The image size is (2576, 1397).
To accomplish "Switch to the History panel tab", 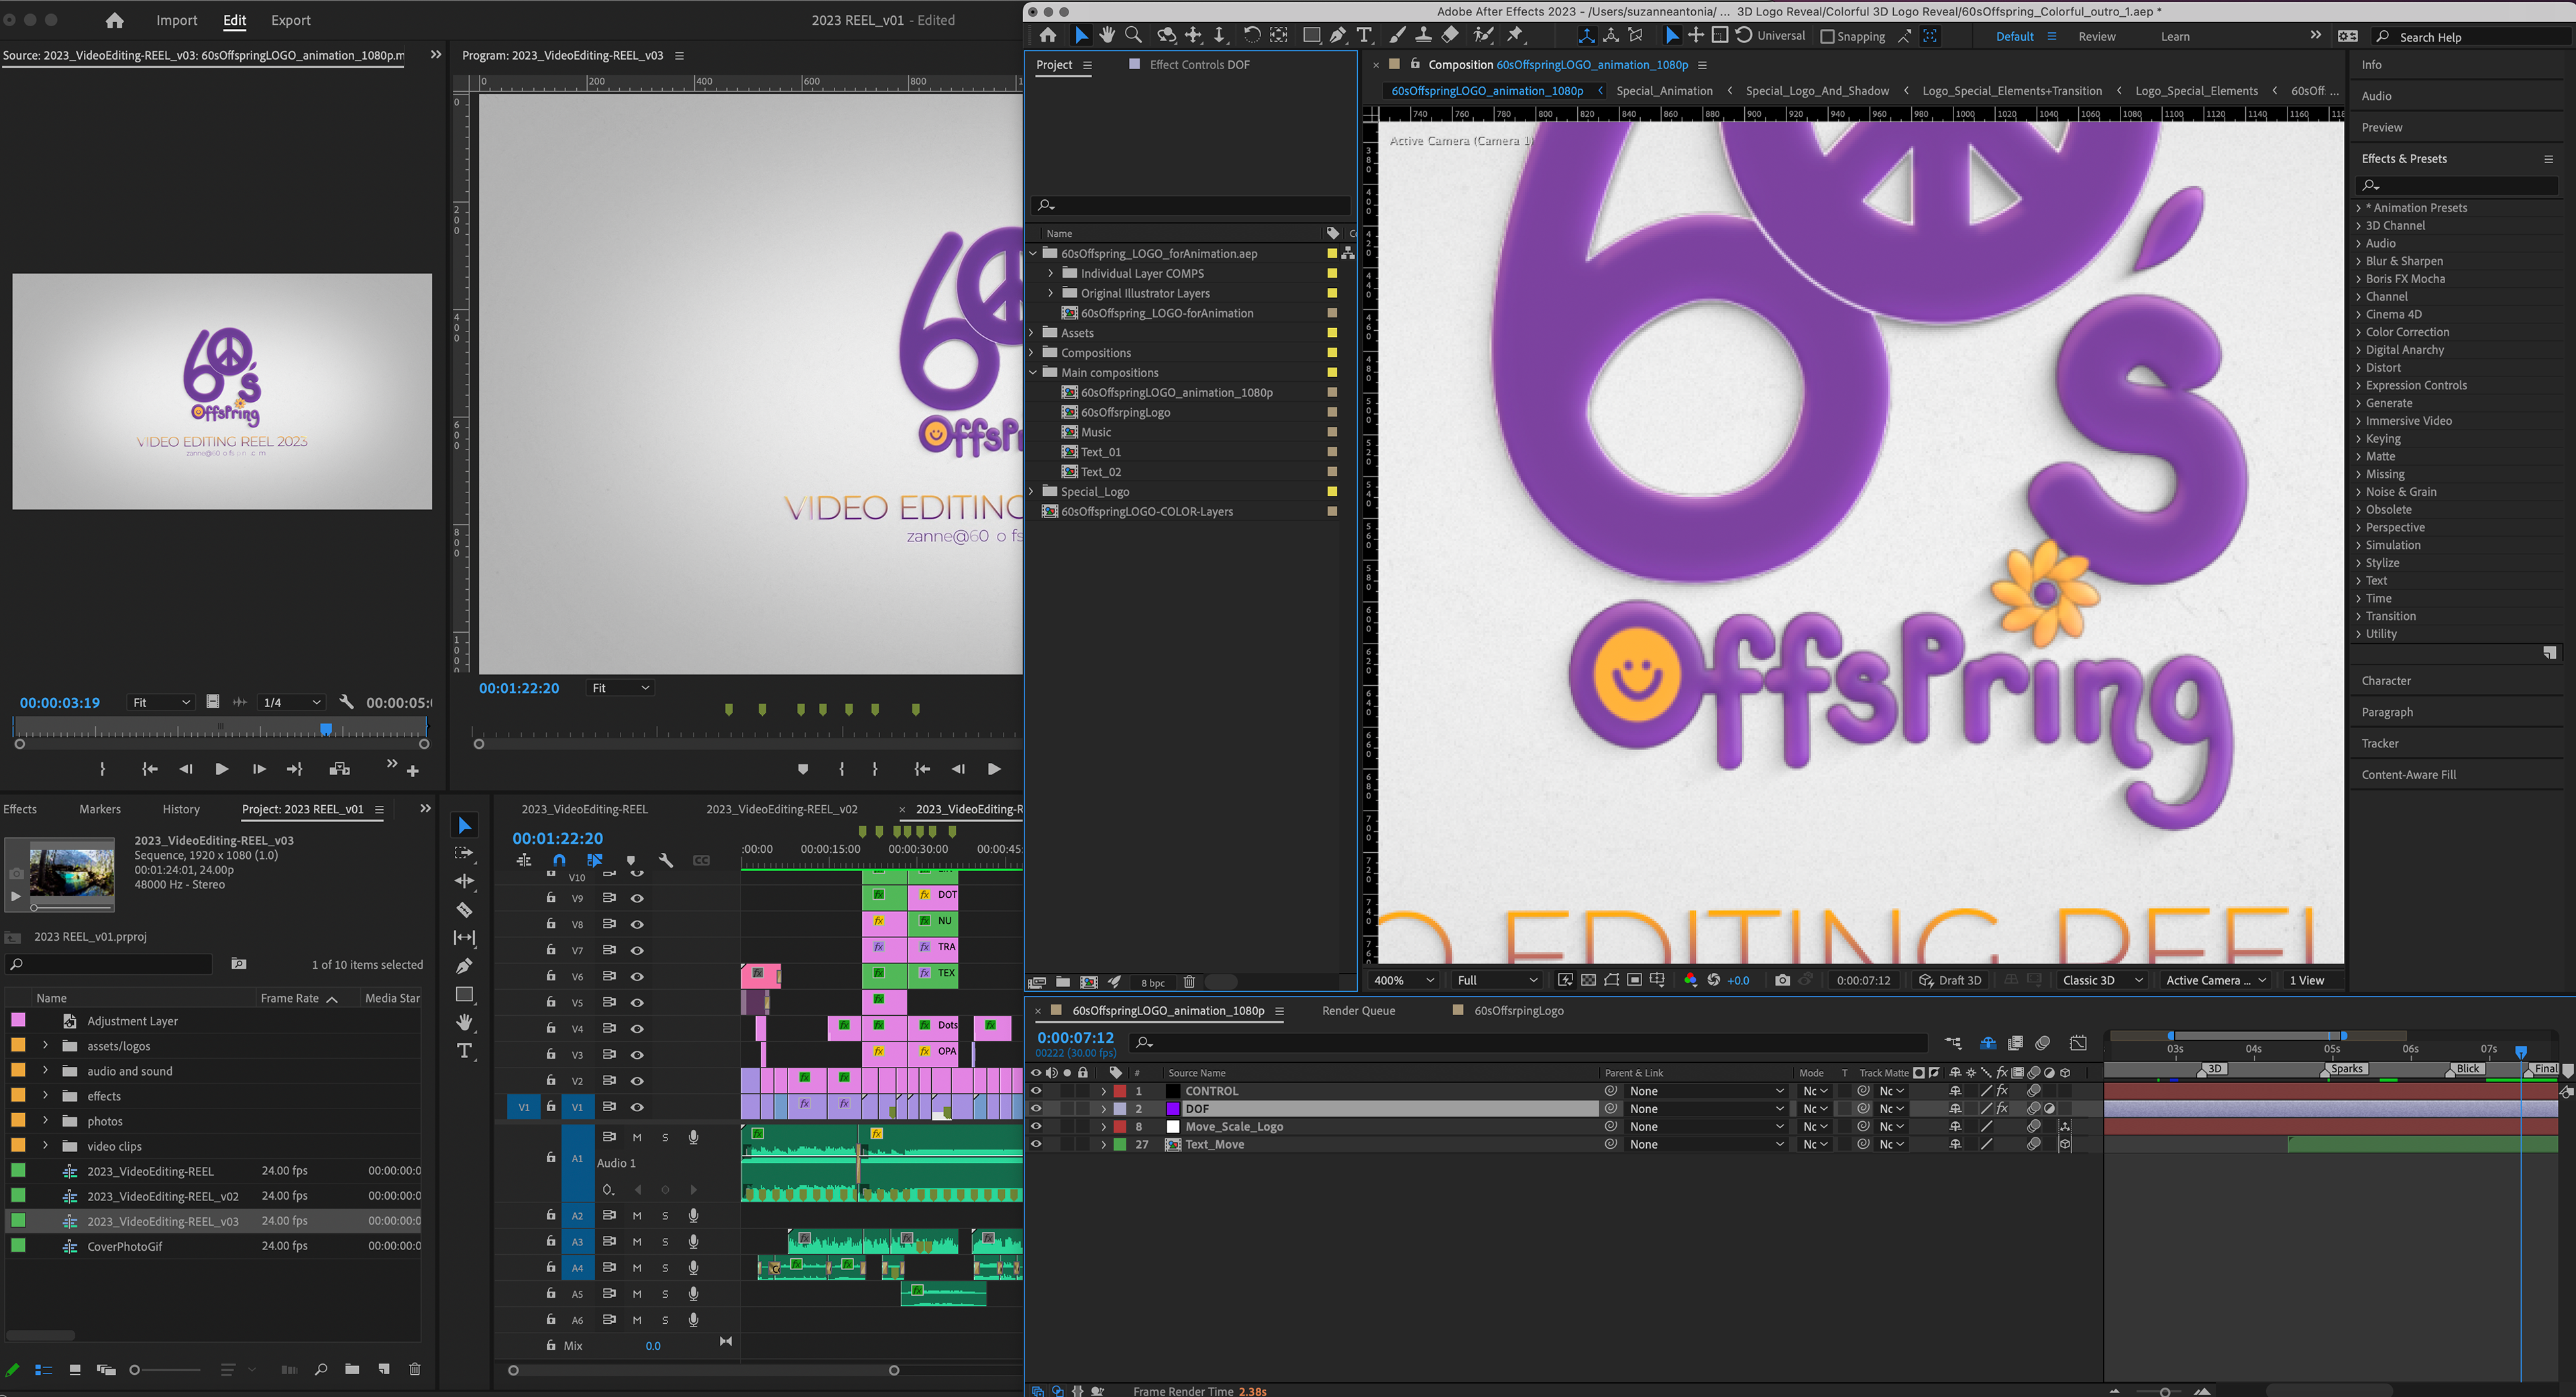I will click(181, 809).
